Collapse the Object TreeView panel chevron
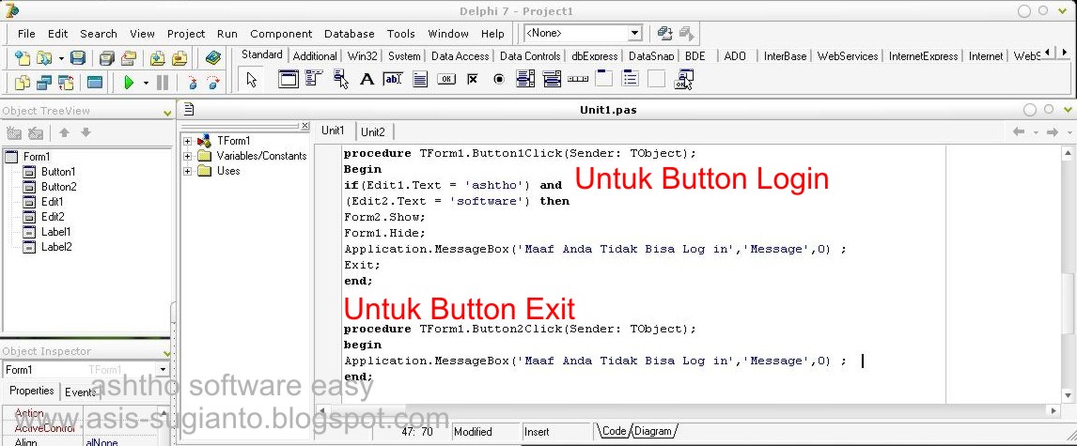 pyautogui.click(x=167, y=112)
